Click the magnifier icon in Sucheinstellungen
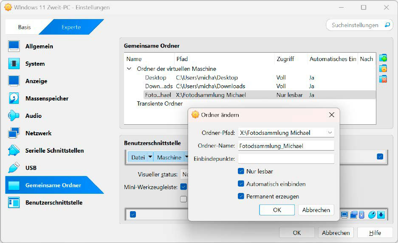The image size is (398, 243). click(x=387, y=25)
